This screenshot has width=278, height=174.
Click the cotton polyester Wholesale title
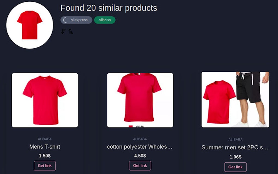140,147
